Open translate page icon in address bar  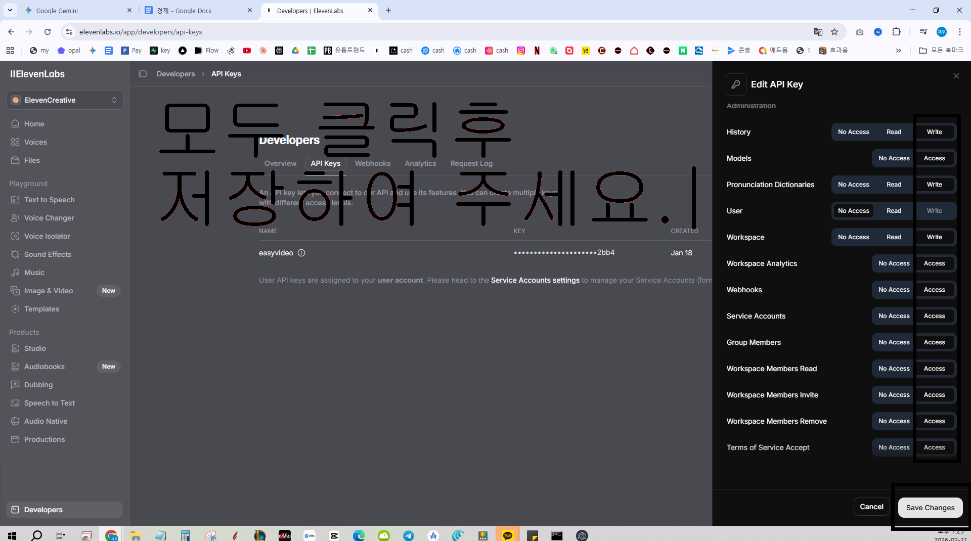pyautogui.click(x=818, y=32)
